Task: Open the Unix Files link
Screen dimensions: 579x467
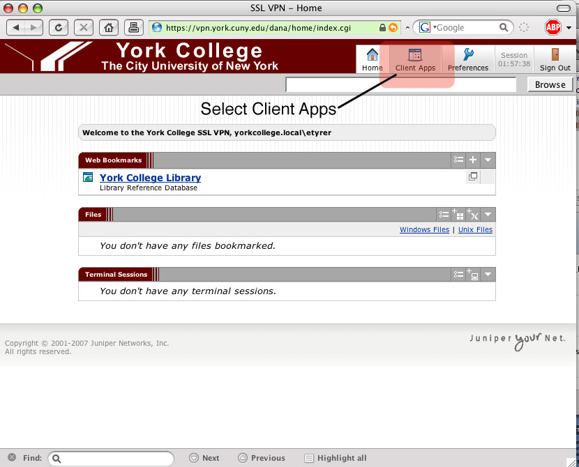Action: tap(475, 229)
